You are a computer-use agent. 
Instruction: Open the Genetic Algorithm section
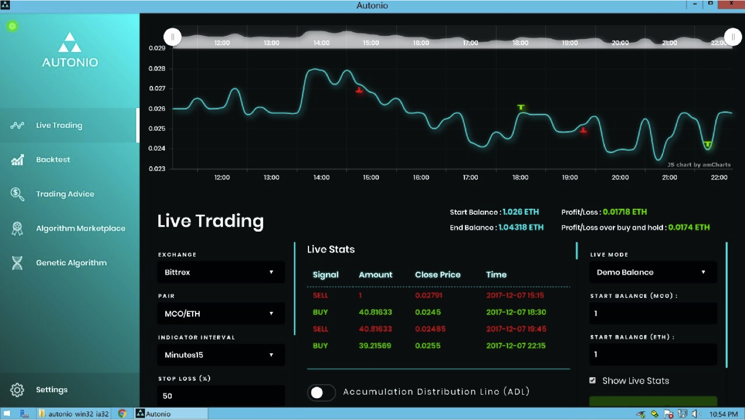(70, 262)
